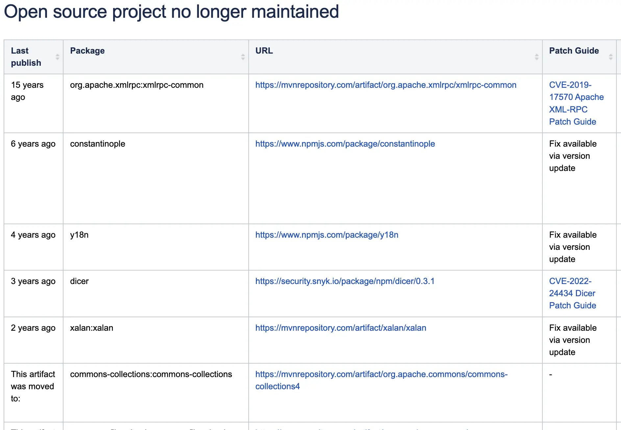Select the constantinople package name cell
This screenshot has height=430, width=621.
(x=156, y=178)
